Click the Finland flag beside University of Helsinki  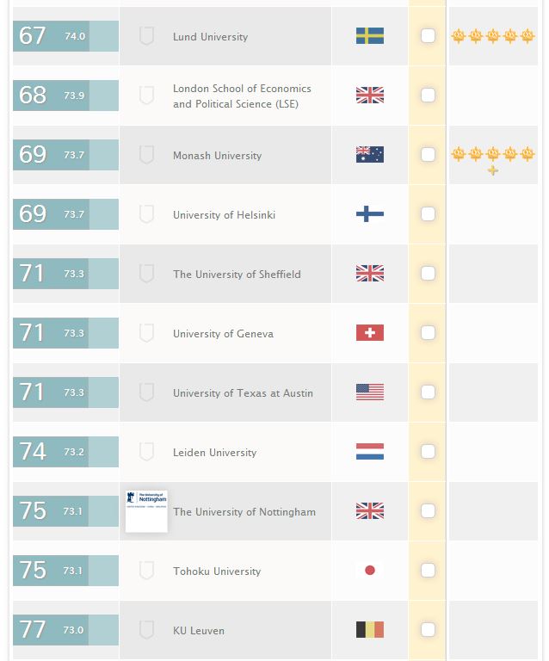370,214
